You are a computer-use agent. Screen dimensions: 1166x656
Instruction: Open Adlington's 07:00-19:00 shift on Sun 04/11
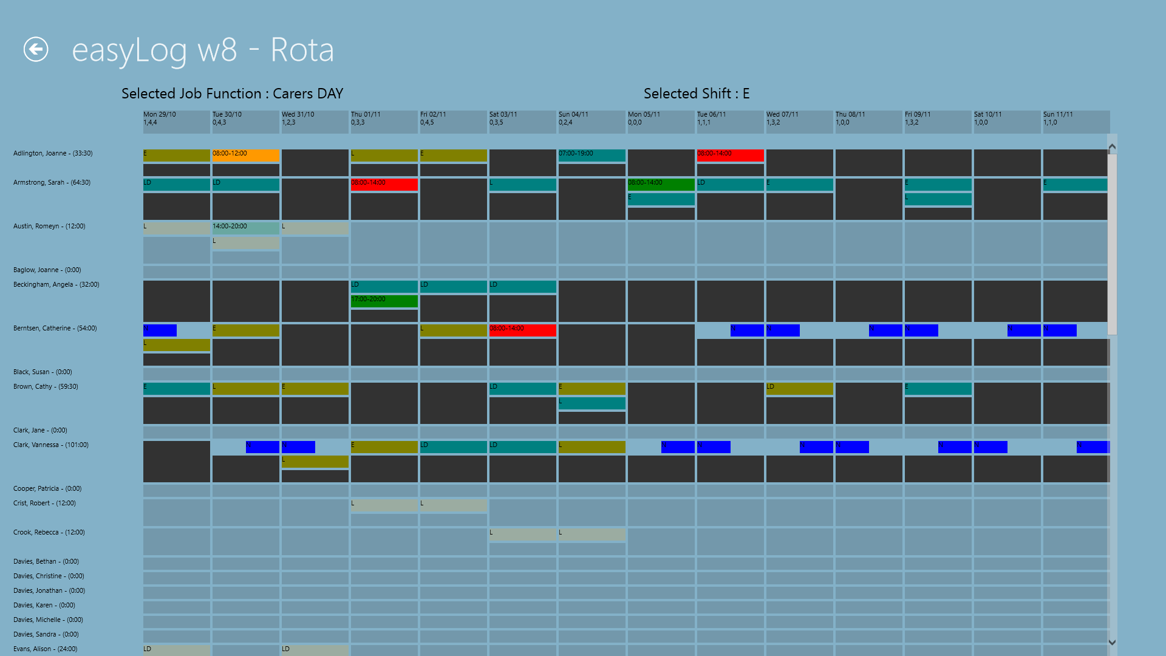pyautogui.click(x=592, y=155)
